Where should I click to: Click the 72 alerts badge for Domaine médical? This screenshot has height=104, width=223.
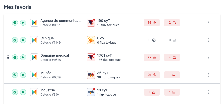click(152, 57)
